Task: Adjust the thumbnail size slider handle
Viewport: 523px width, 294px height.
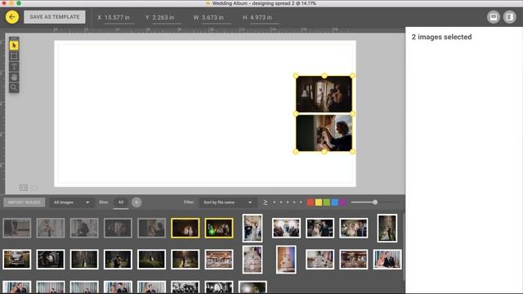Action: coord(375,202)
